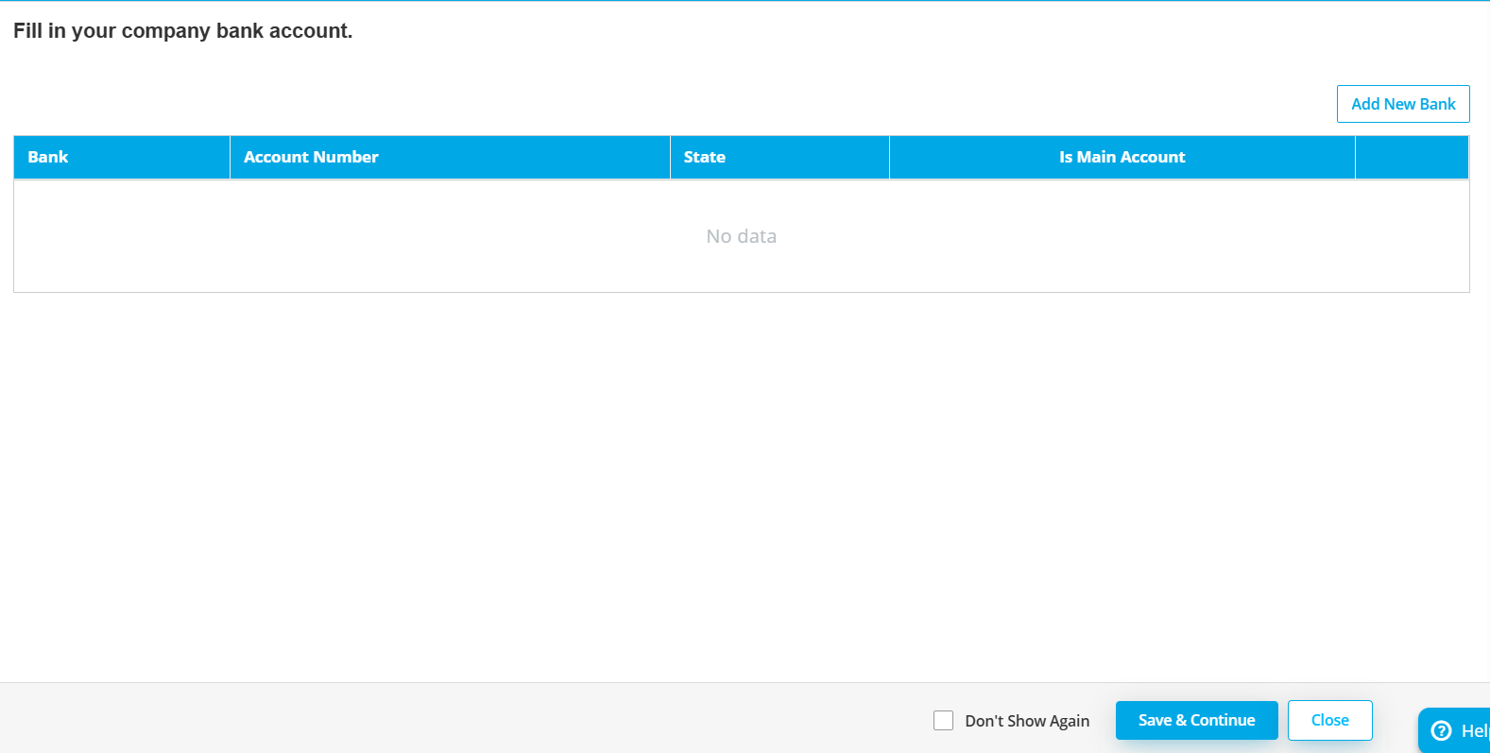
Task: Click the No data placeholder text
Action: tap(741, 236)
